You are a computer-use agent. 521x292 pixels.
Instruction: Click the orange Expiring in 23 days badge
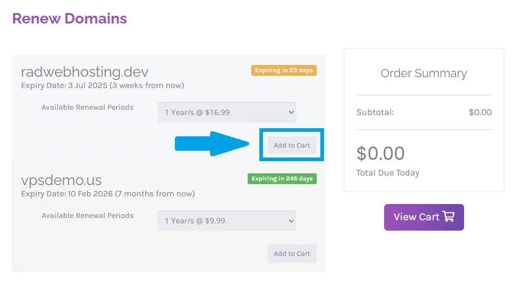pyautogui.click(x=284, y=70)
